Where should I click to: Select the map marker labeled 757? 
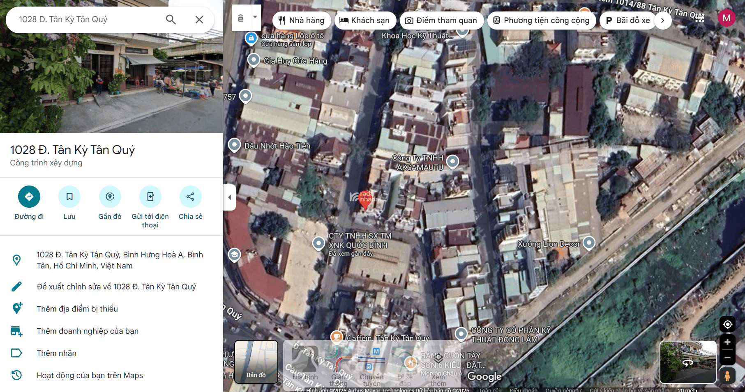[245, 96]
